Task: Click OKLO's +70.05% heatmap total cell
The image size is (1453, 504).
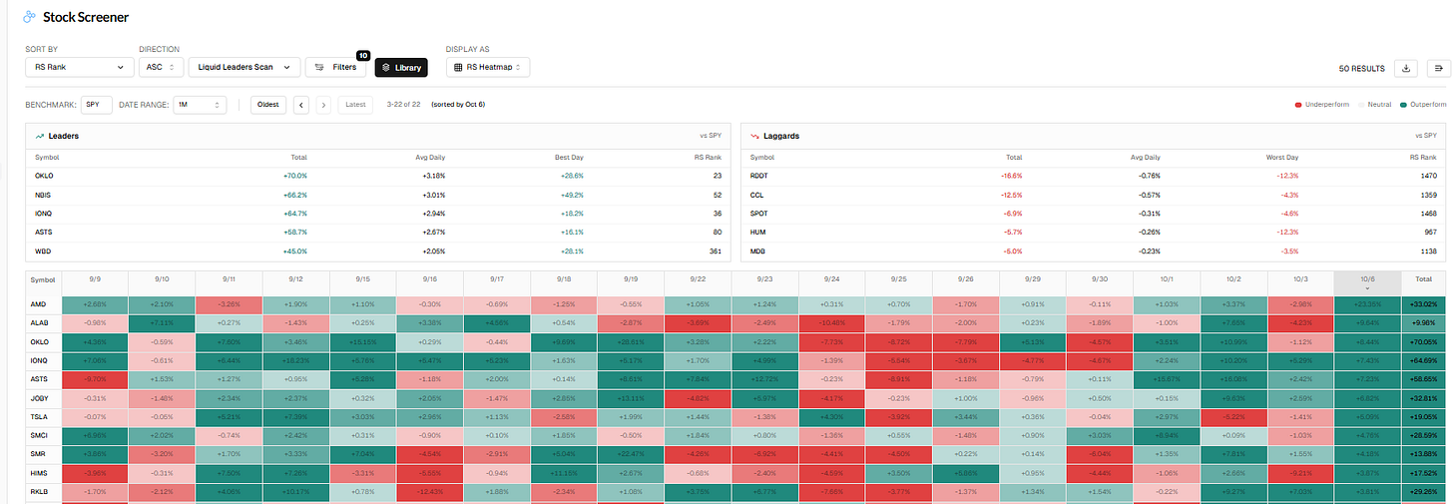Action: pyautogui.click(x=1425, y=341)
